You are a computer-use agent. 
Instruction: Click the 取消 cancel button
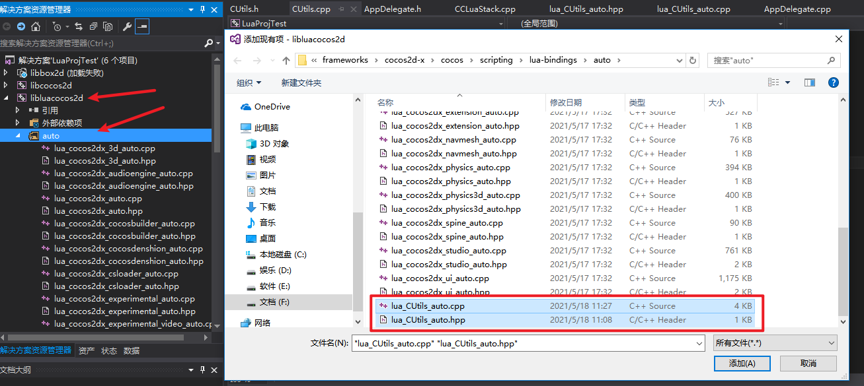[x=808, y=363]
